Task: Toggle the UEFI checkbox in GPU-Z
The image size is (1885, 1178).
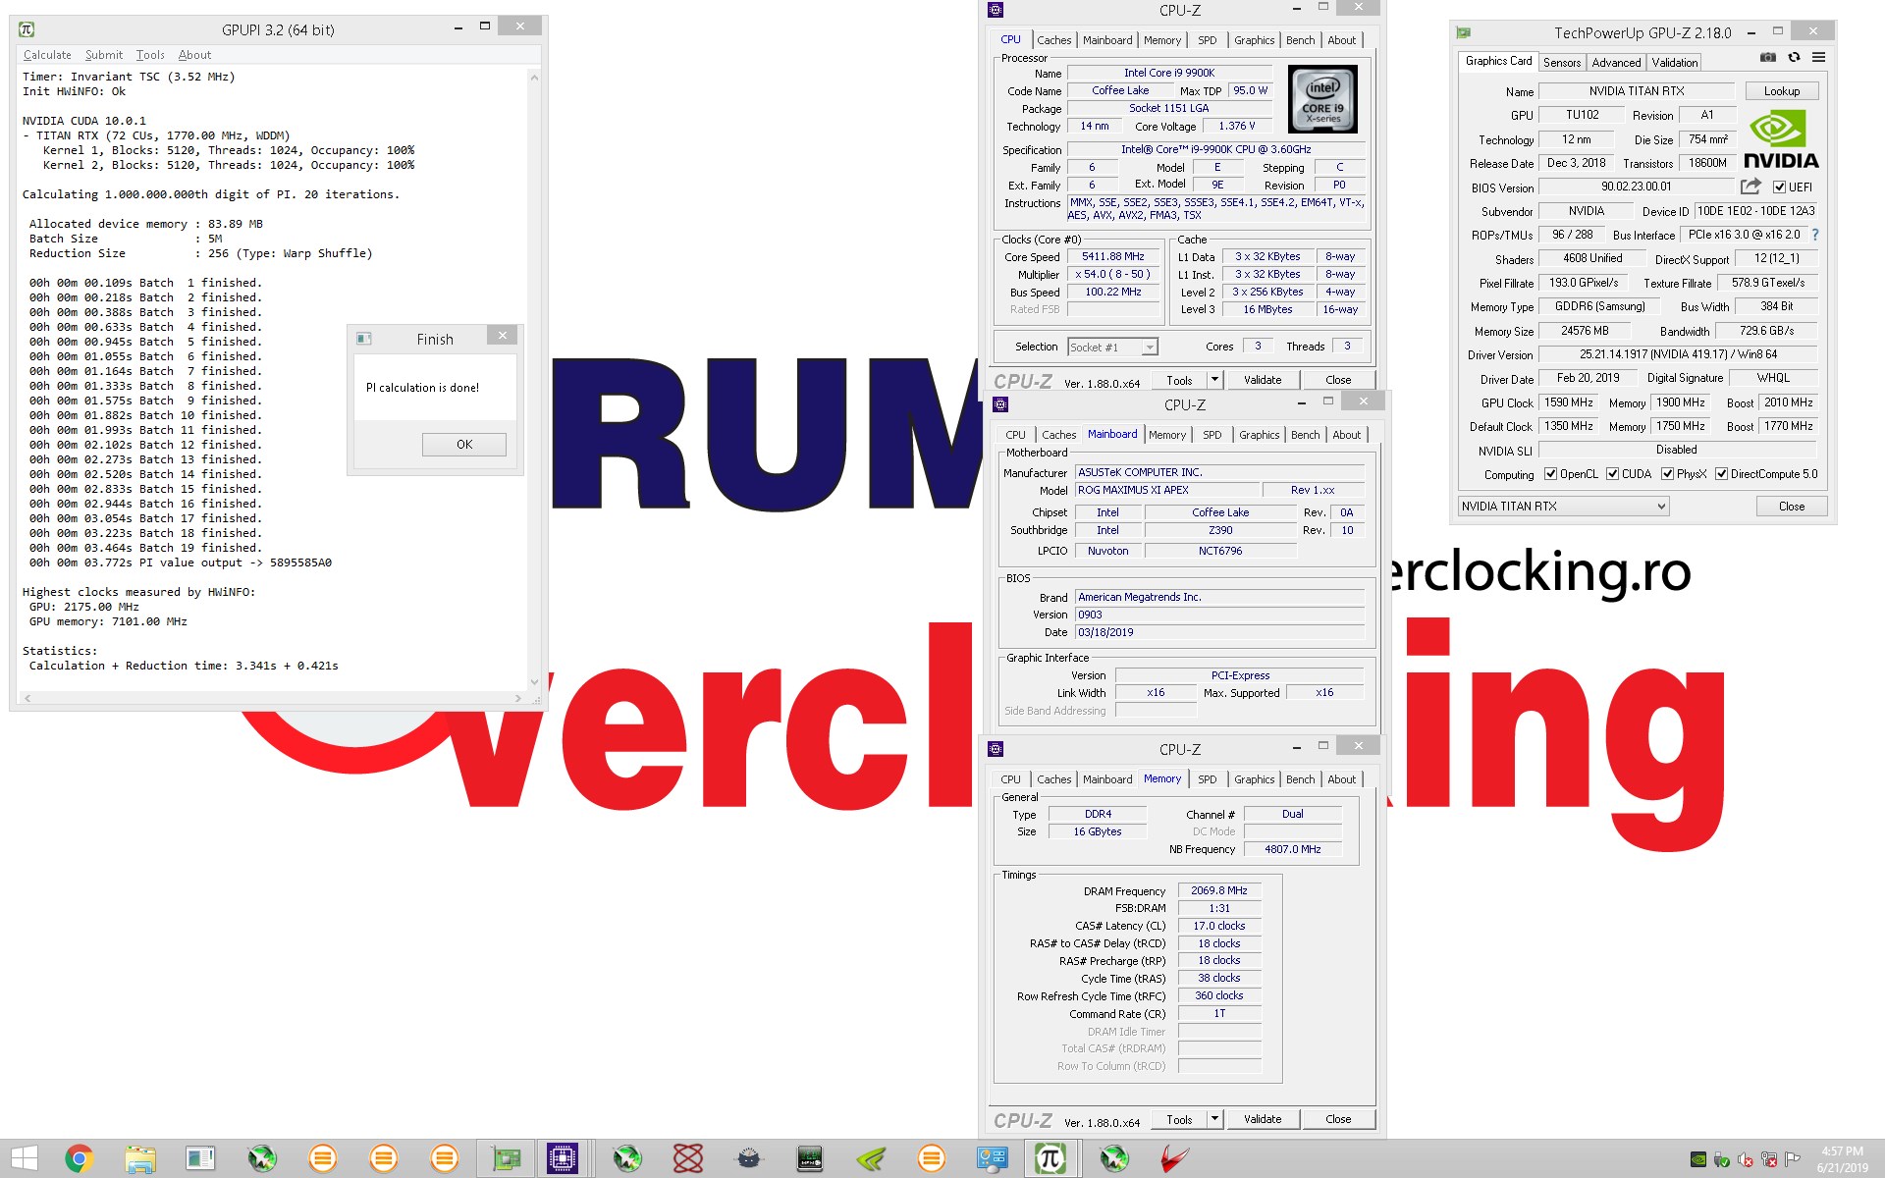Action: (1779, 187)
